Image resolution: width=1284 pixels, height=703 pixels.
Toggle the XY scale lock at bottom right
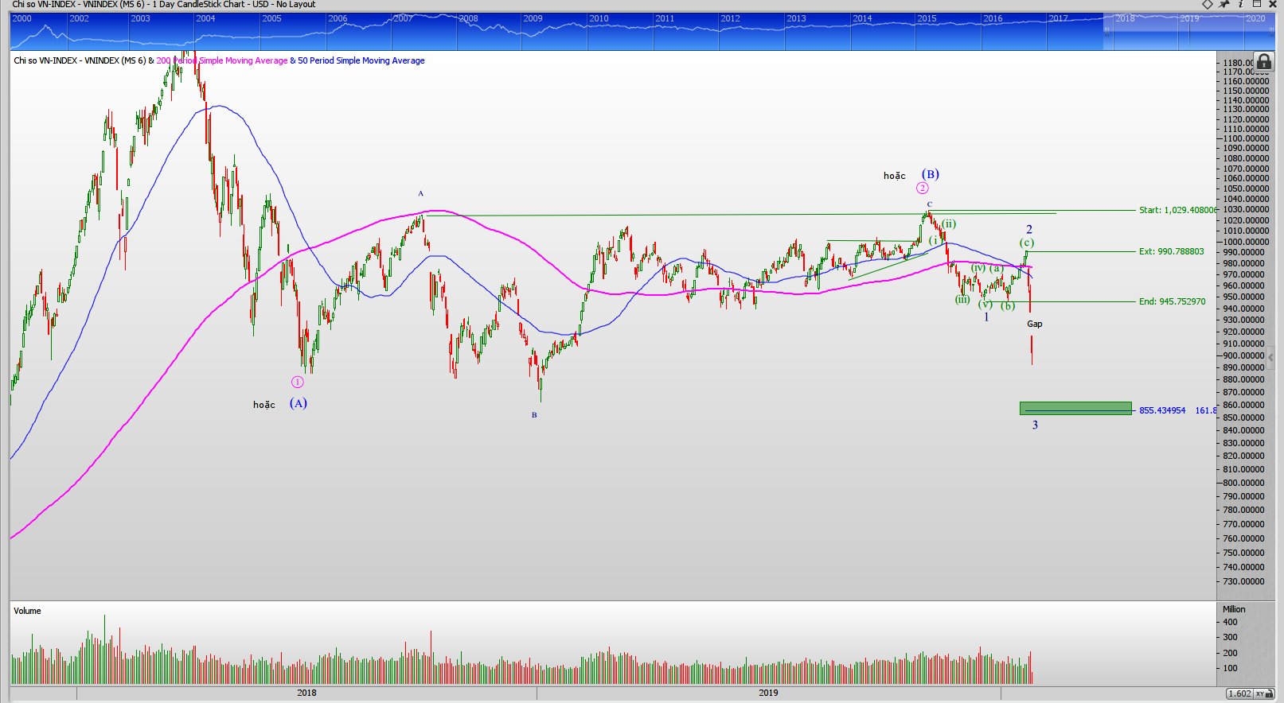coord(1263,693)
